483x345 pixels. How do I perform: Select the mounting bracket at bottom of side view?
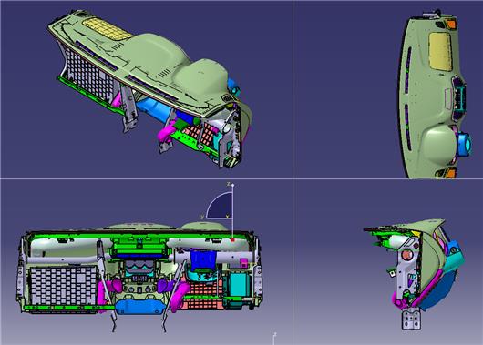(411, 319)
